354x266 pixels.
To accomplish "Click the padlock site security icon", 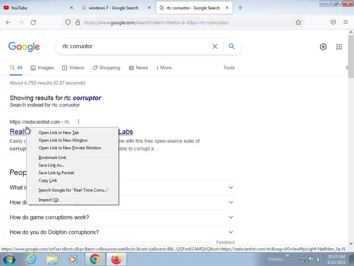I will pyautogui.click(x=78, y=23).
